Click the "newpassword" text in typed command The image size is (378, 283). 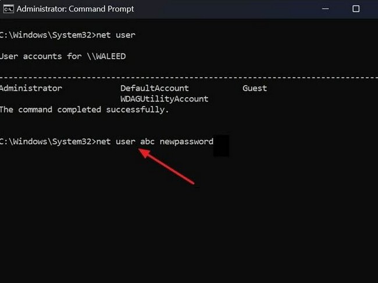[x=186, y=141]
